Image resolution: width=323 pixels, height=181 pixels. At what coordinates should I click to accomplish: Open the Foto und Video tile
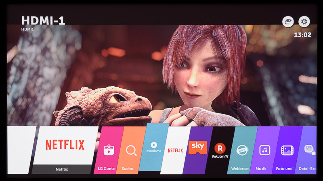pos(287,150)
